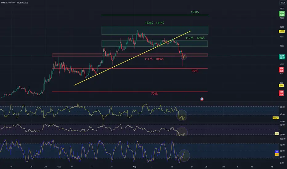Select the '704$' chart text label
The image size is (287, 169).
point(154,94)
